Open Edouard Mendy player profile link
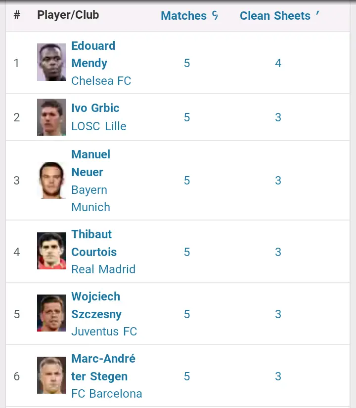 pyautogui.click(x=93, y=54)
